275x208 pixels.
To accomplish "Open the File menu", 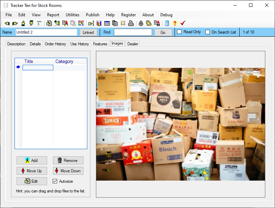I will point(9,15).
